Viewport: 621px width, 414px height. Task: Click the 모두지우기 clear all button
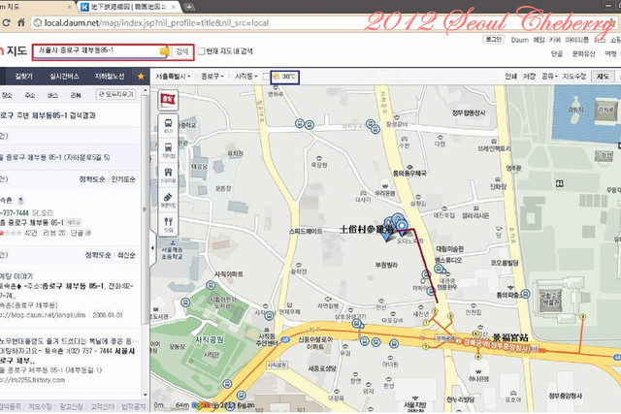(116, 94)
